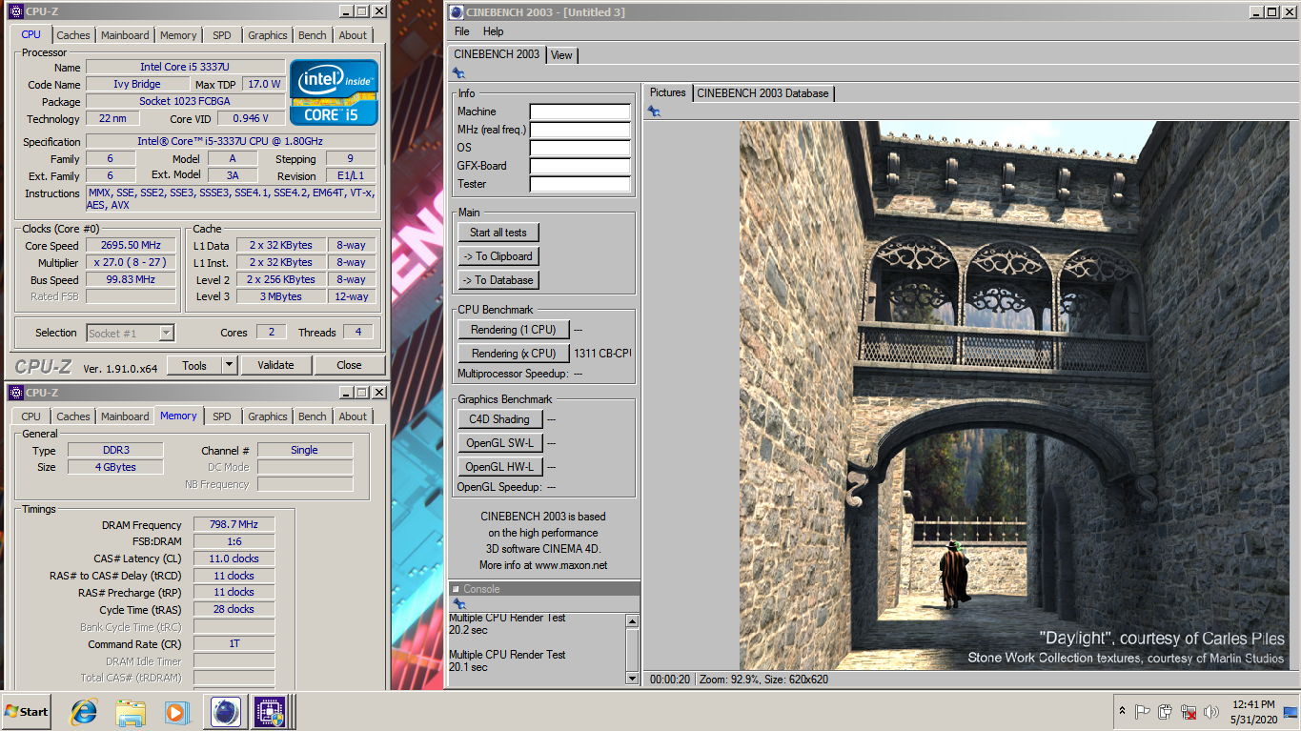Open Memory tab in top CPU-Z window

click(x=178, y=35)
